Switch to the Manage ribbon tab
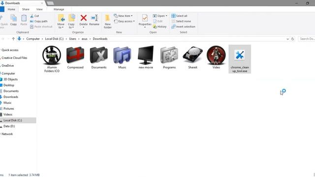Screen dimensions: 315x177 59,9
